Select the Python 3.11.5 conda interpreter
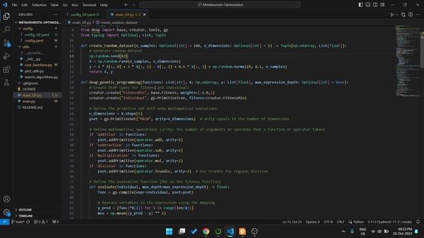Viewport: 424px width, 238px height. (x=390, y=222)
